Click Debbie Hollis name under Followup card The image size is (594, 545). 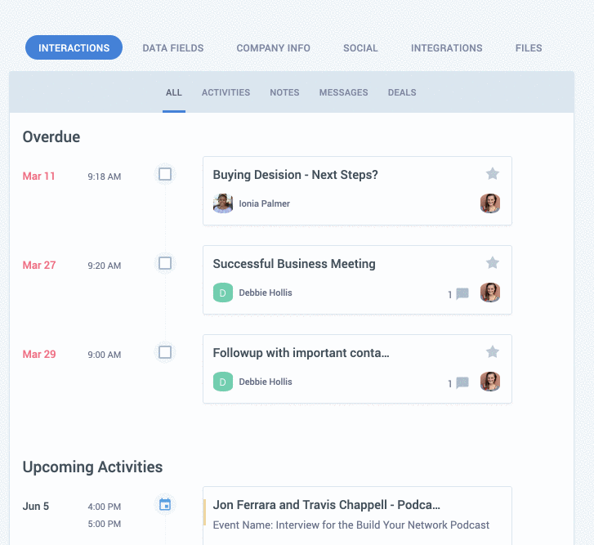(x=266, y=382)
